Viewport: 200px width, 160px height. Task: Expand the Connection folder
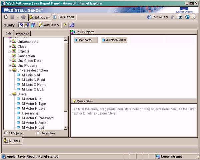pyautogui.click(x=10, y=56)
